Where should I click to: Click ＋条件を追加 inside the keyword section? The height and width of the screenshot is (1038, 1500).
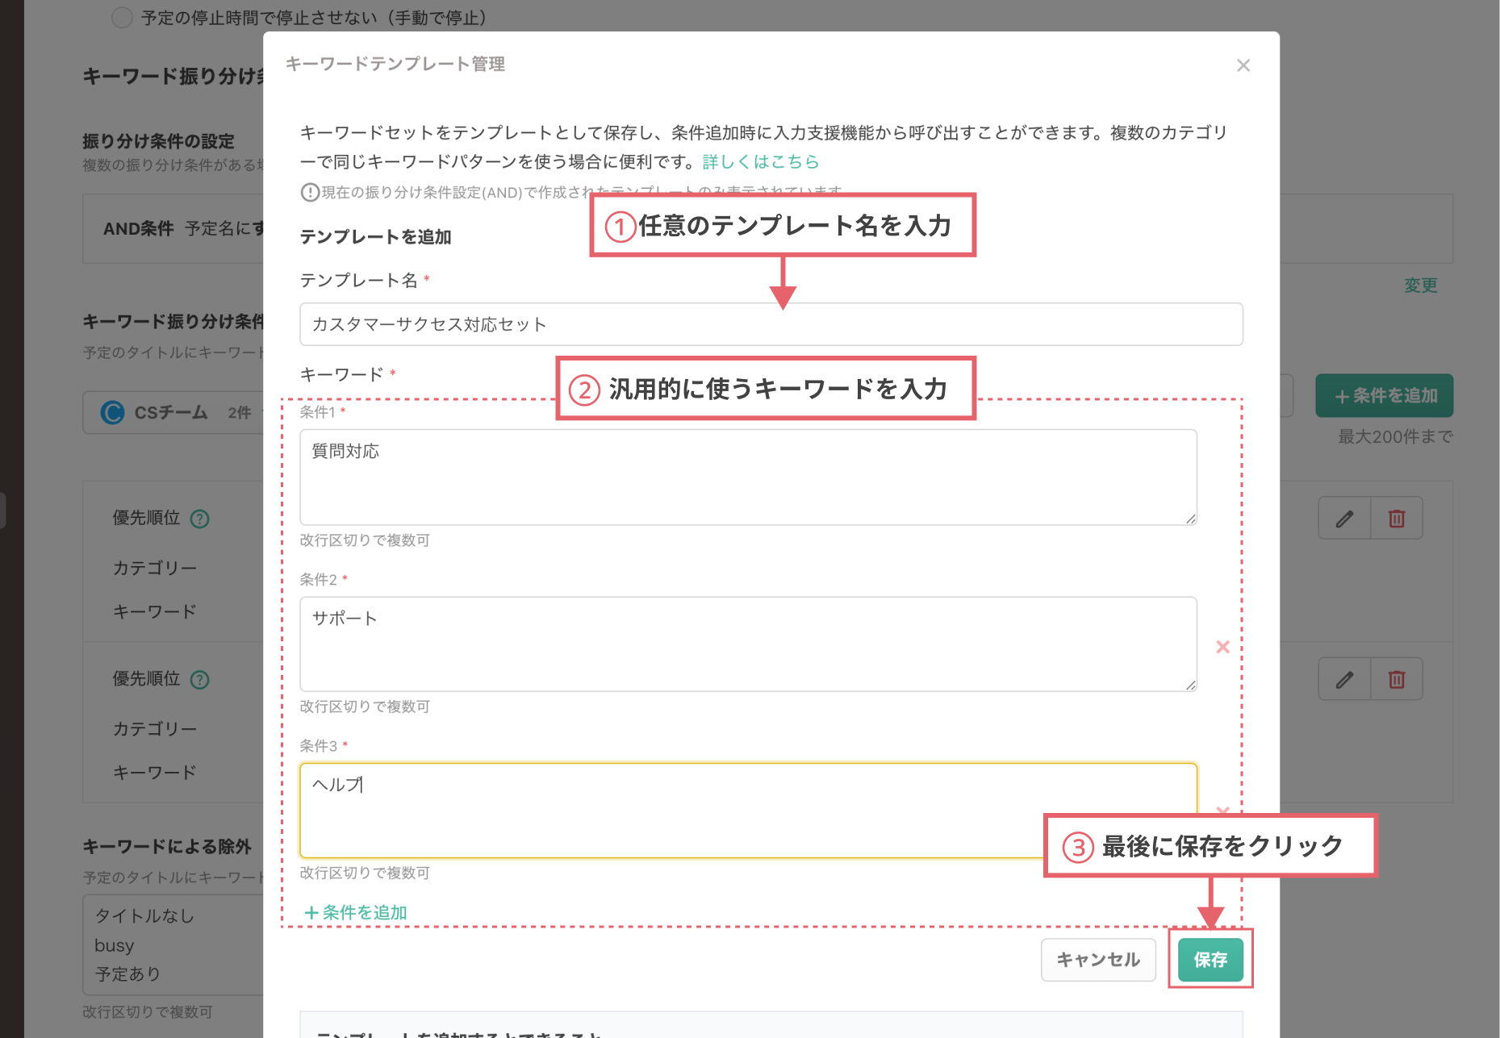pyautogui.click(x=355, y=912)
